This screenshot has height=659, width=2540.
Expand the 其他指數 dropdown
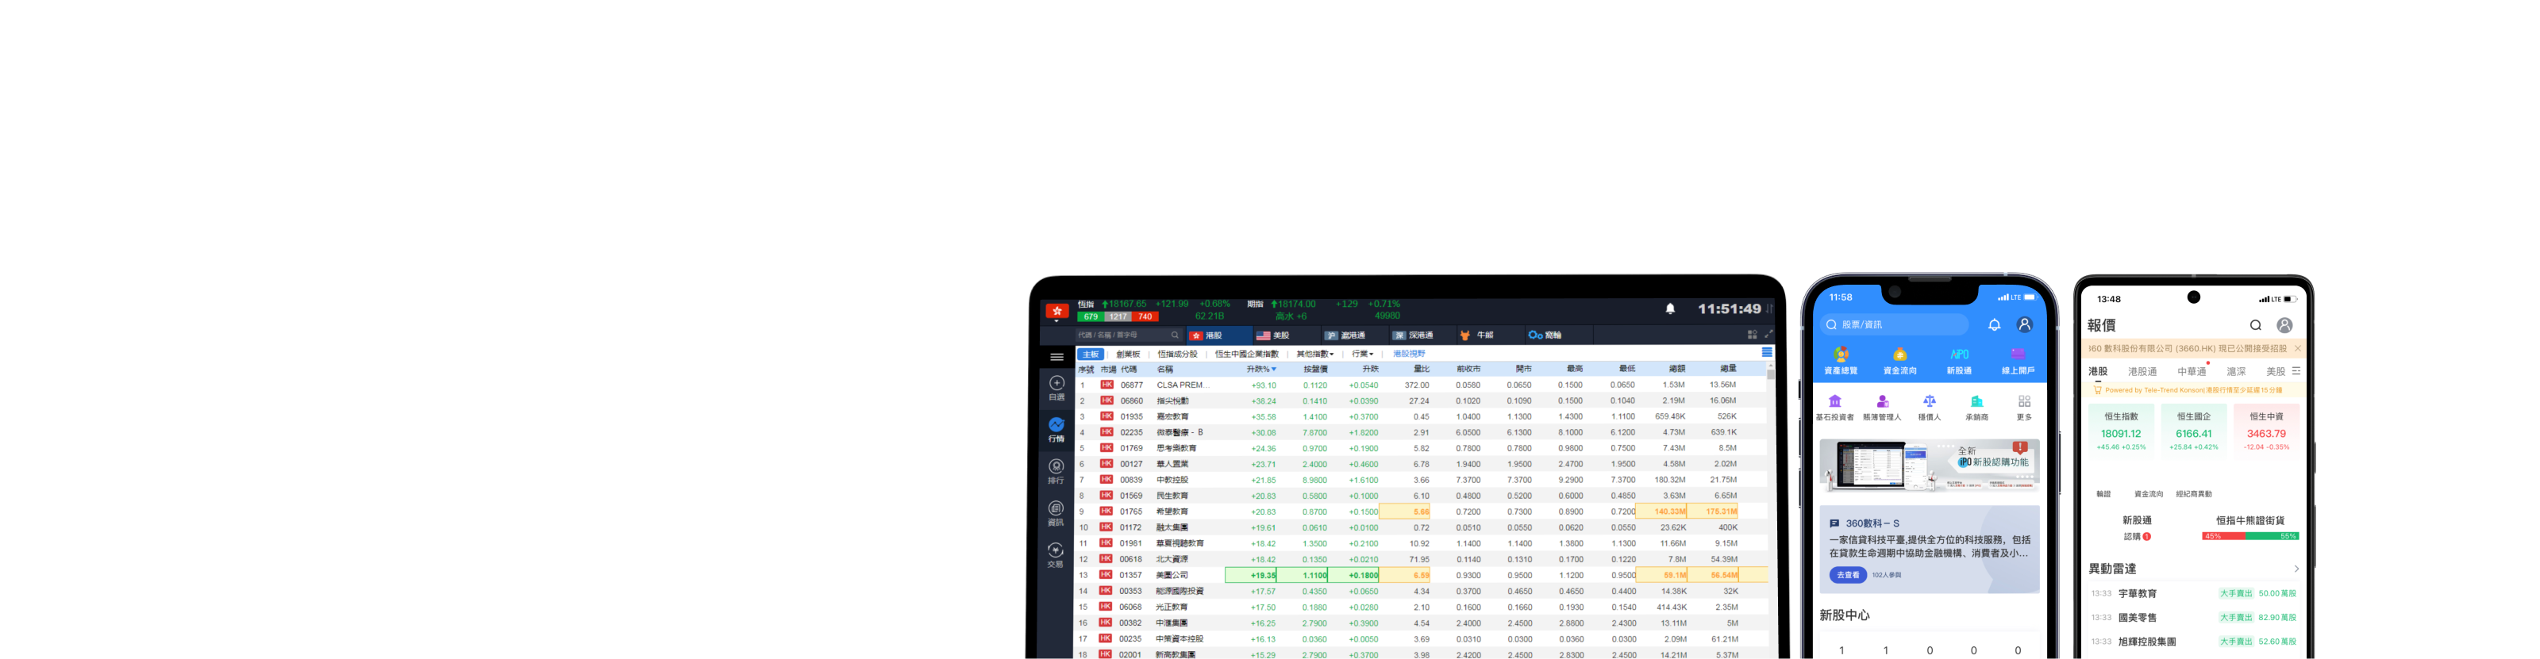point(1314,354)
